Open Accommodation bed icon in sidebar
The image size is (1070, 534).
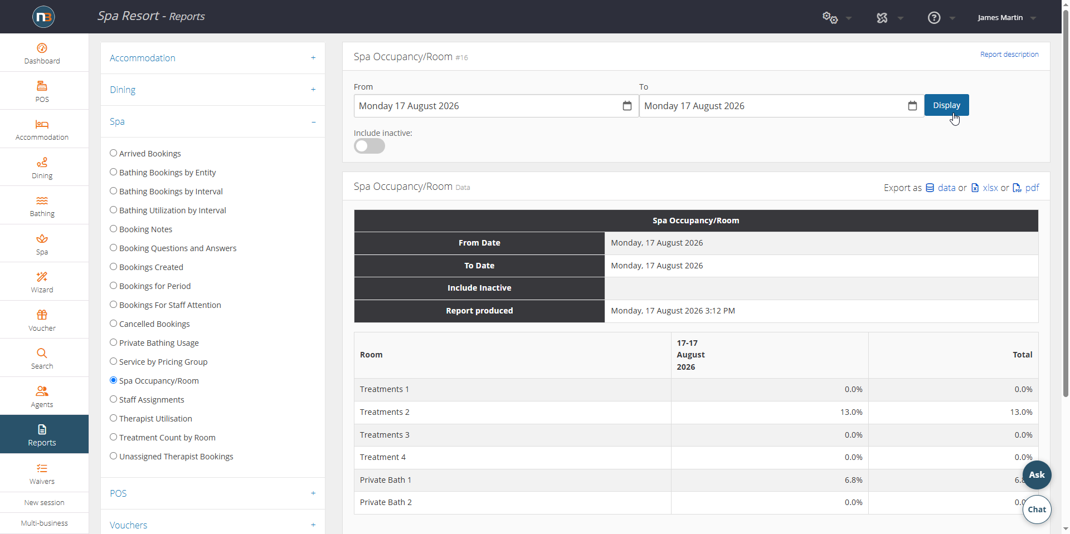(42, 124)
